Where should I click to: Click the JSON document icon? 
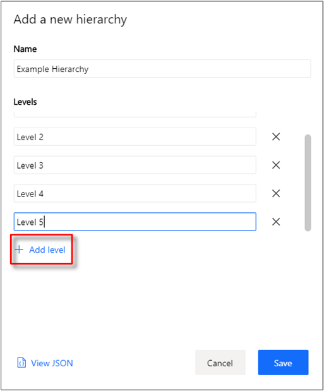[21, 363]
